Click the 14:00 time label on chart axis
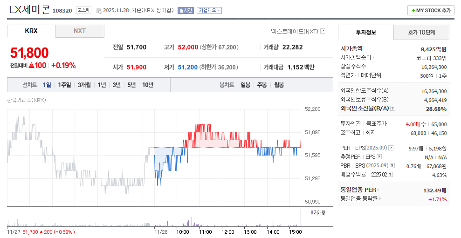This screenshot has width=461, height=238. point(273,232)
